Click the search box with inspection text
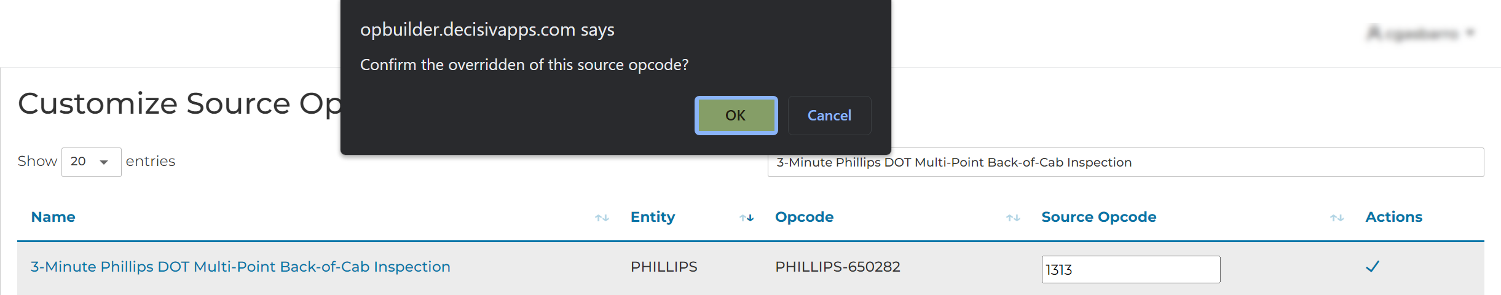 coord(1125,162)
